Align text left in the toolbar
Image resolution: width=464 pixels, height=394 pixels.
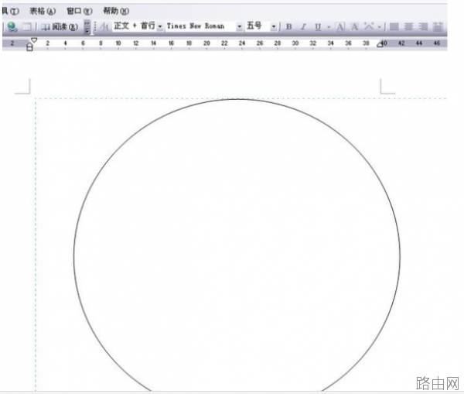click(x=394, y=27)
